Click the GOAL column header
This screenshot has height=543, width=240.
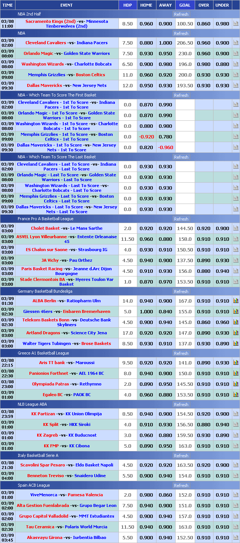185,5
